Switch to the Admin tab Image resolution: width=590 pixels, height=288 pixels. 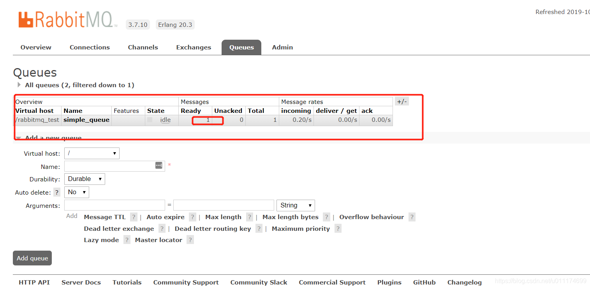click(282, 47)
